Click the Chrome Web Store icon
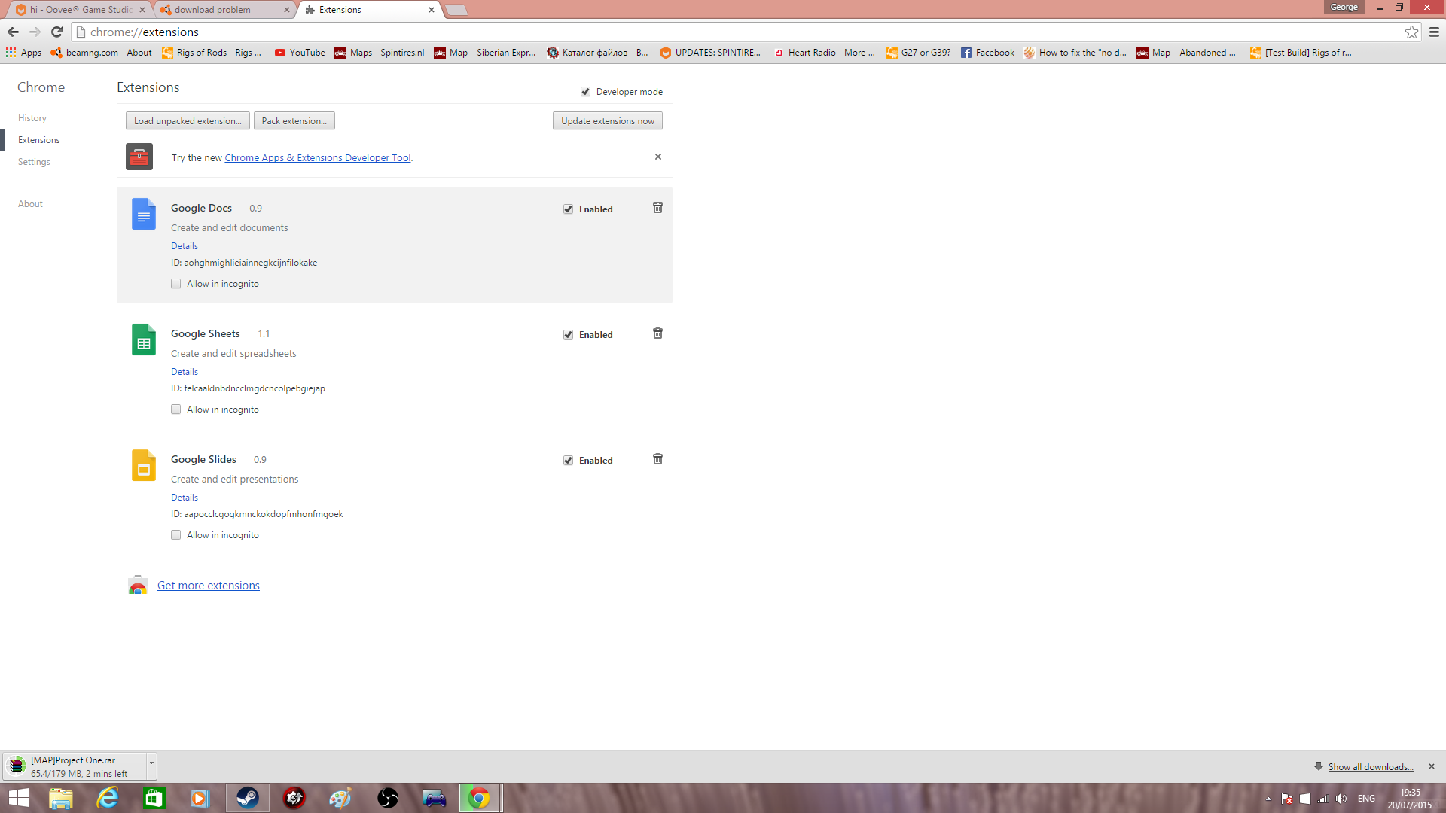 pos(138,586)
